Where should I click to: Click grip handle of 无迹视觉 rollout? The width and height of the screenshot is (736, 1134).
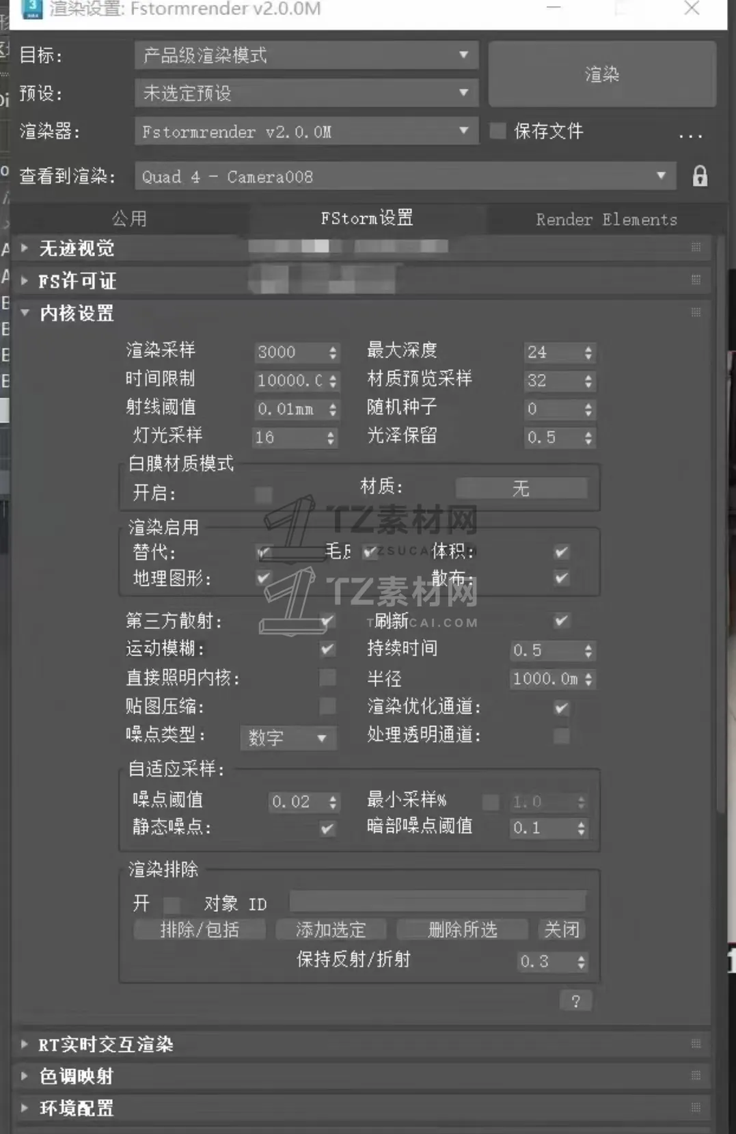tap(696, 247)
